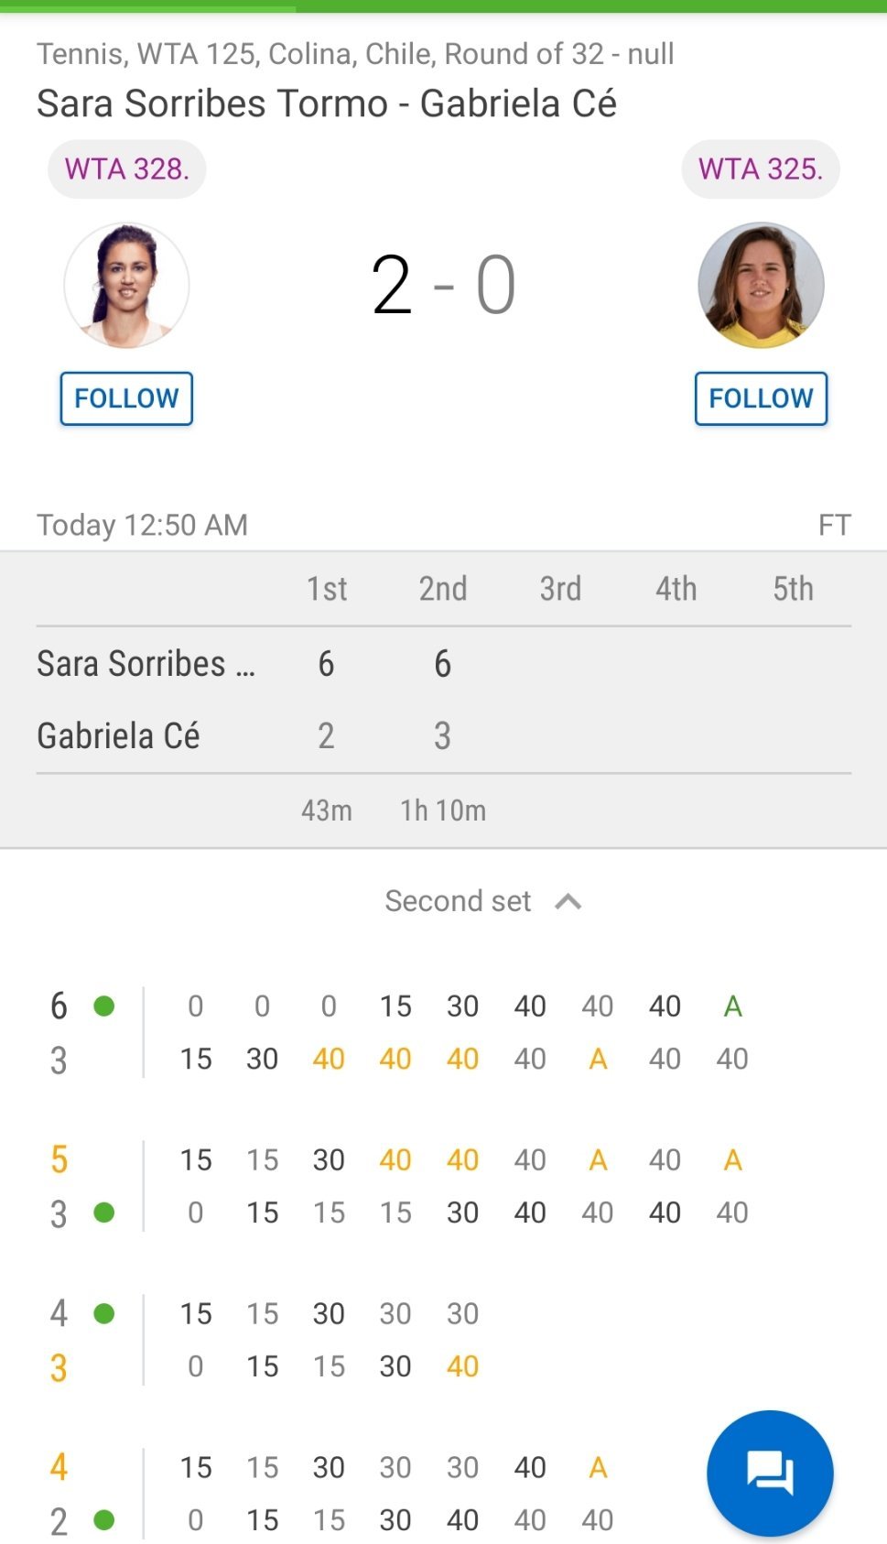Screen dimensions: 887x1544
Task: Click the tournament info line WTA 125 Colina
Action: (355, 54)
